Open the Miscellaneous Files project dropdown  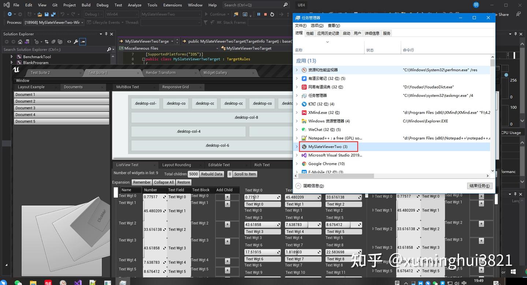tap(169, 48)
